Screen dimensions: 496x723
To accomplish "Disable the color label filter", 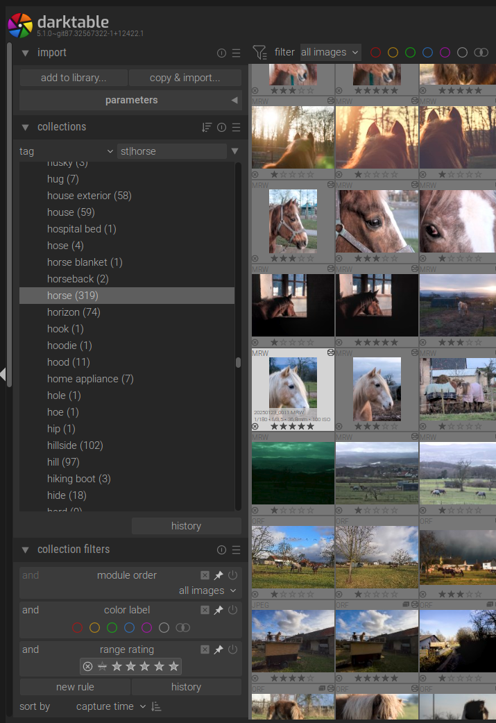I will click(x=233, y=610).
